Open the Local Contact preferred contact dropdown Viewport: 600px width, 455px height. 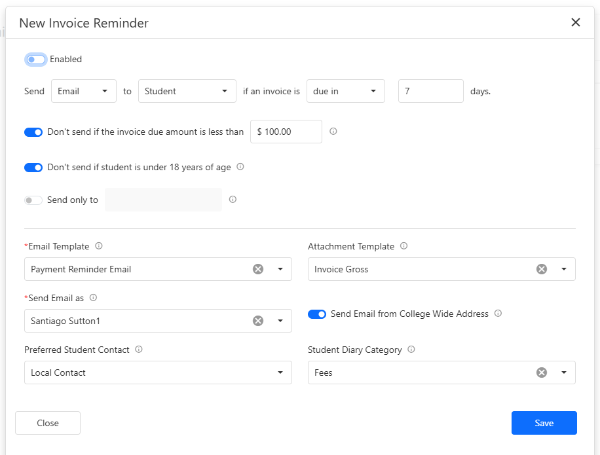pyautogui.click(x=158, y=373)
